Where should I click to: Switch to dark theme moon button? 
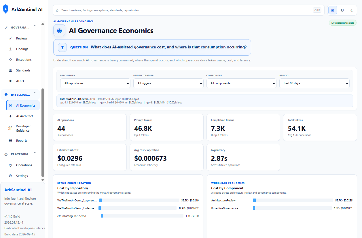click(352, 10)
